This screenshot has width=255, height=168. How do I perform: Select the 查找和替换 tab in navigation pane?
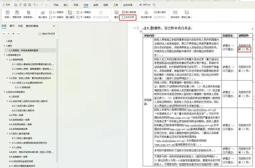tap(32, 26)
